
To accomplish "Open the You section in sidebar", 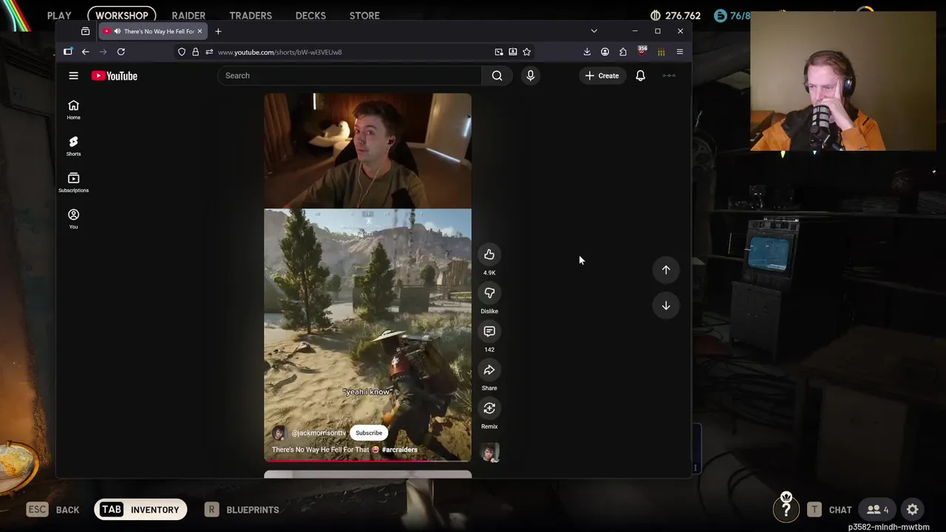I will click(73, 218).
